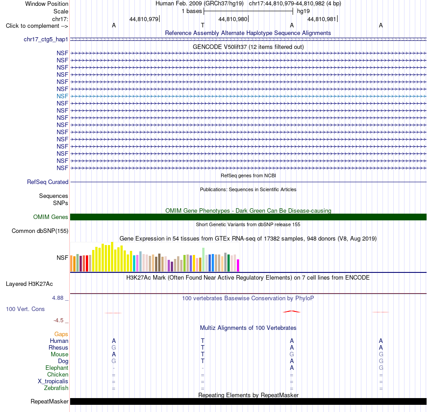Click the 'chr17:' ruler label
This screenshot has width=427, height=412.
click(x=60, y=19)
